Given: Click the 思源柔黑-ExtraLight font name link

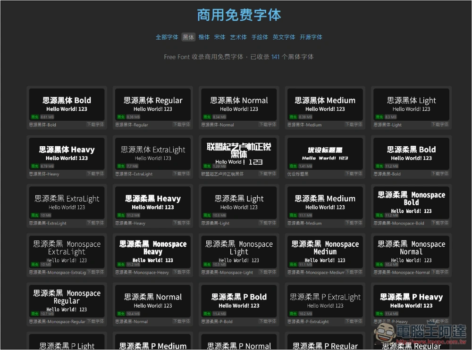Looking at the screenshot, I should click(48, 223).
